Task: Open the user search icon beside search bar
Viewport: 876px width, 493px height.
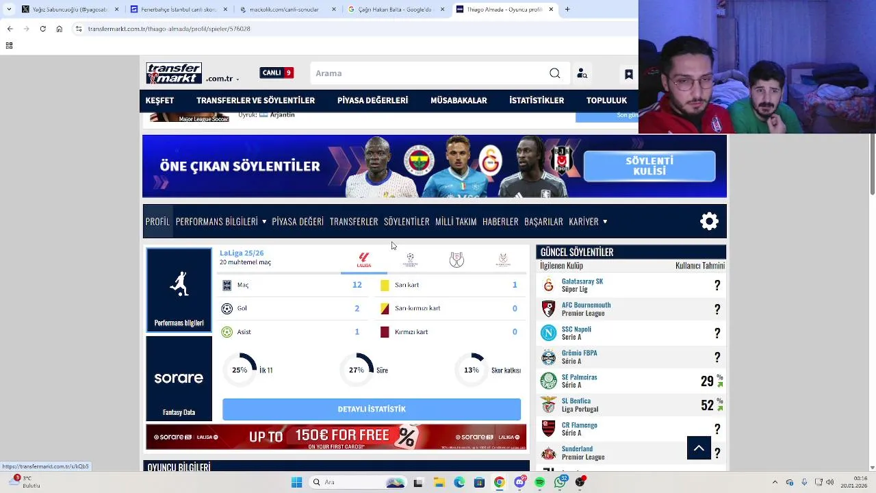Action: 582,73
